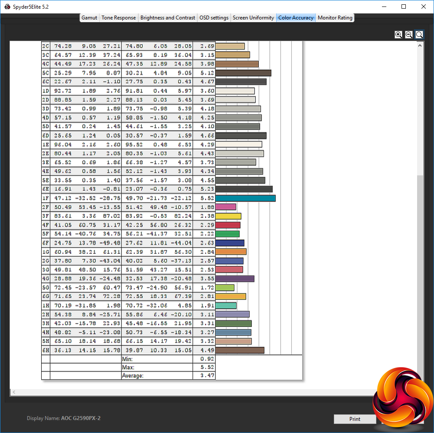The width and height of the screenshot is (434, 433).
Task: Click the 5G delta value 1.72
Action: 207,288
